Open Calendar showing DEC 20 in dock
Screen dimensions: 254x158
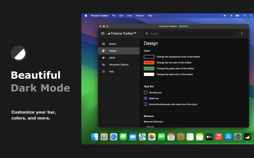coord(171,137)
